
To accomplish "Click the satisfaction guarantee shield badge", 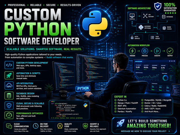I will [x=158, y=6].
